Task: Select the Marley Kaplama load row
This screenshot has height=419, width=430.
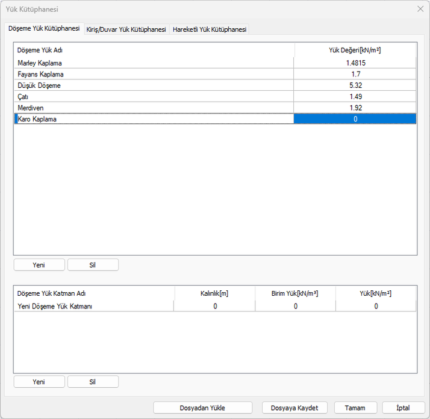Action: tap(40, 63)
